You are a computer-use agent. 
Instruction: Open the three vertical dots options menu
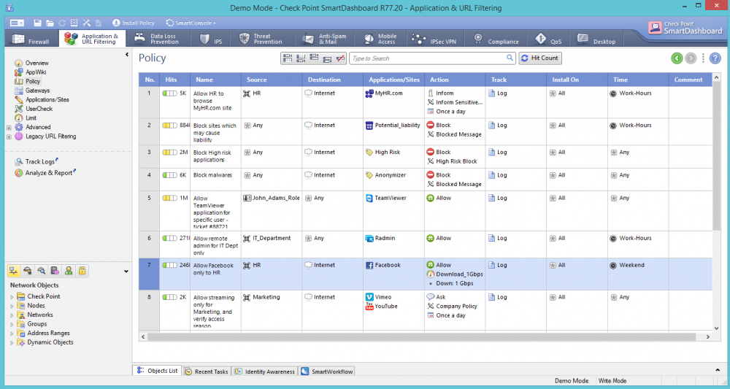point(703,58)
